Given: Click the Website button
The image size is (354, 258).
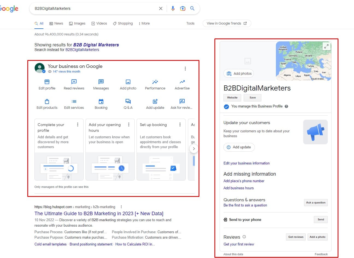Looking at the screenshot, I should (x=232, y=98).
